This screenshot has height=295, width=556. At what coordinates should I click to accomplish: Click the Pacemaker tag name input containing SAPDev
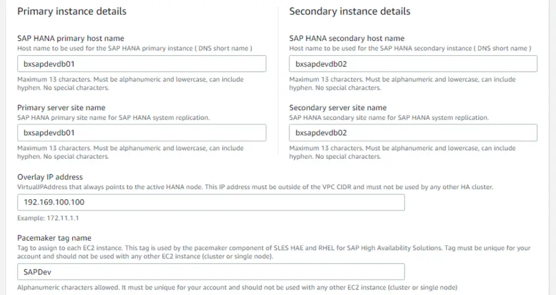(x=211, y=272)
